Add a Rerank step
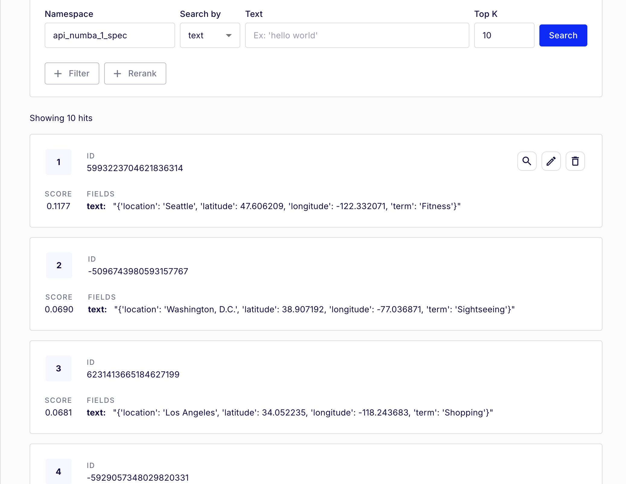This screenshot has width=626, height=484. pos(135,74)
